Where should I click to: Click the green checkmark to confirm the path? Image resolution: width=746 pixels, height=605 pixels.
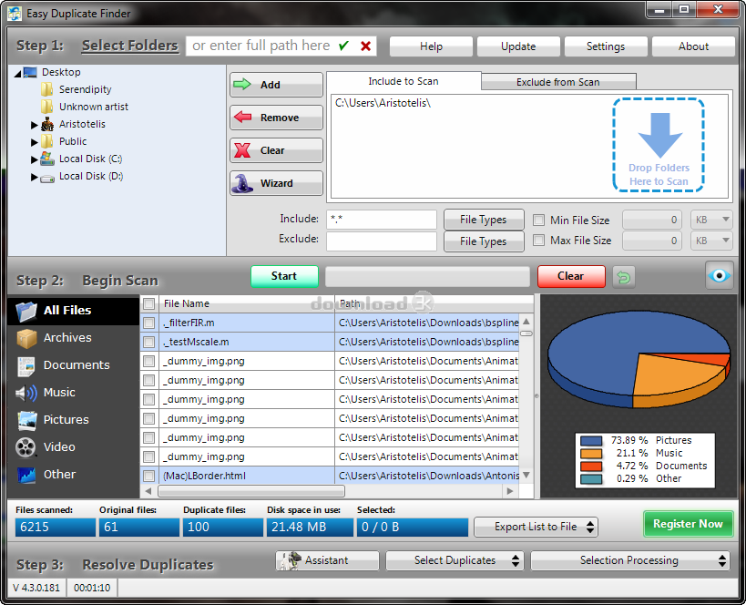[343, 46]
